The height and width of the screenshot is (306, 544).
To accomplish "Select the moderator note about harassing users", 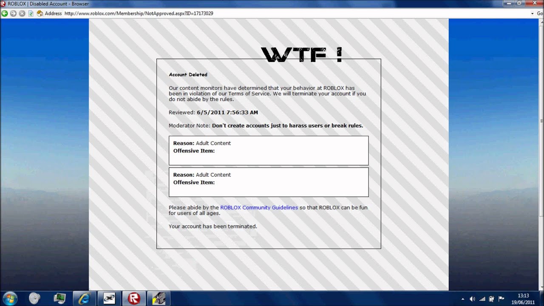I will [287, 126].
